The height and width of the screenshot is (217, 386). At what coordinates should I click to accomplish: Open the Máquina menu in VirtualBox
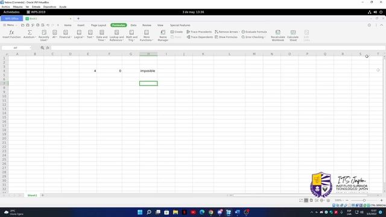pos(17,7)
